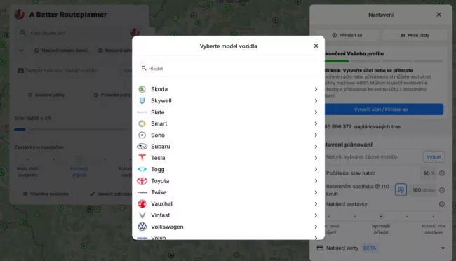Click the Zastávky u nabíječek slider's Rychlejší příjezd point
The width and height of the screenshot is (456, 261).
(x=79, y=159)
